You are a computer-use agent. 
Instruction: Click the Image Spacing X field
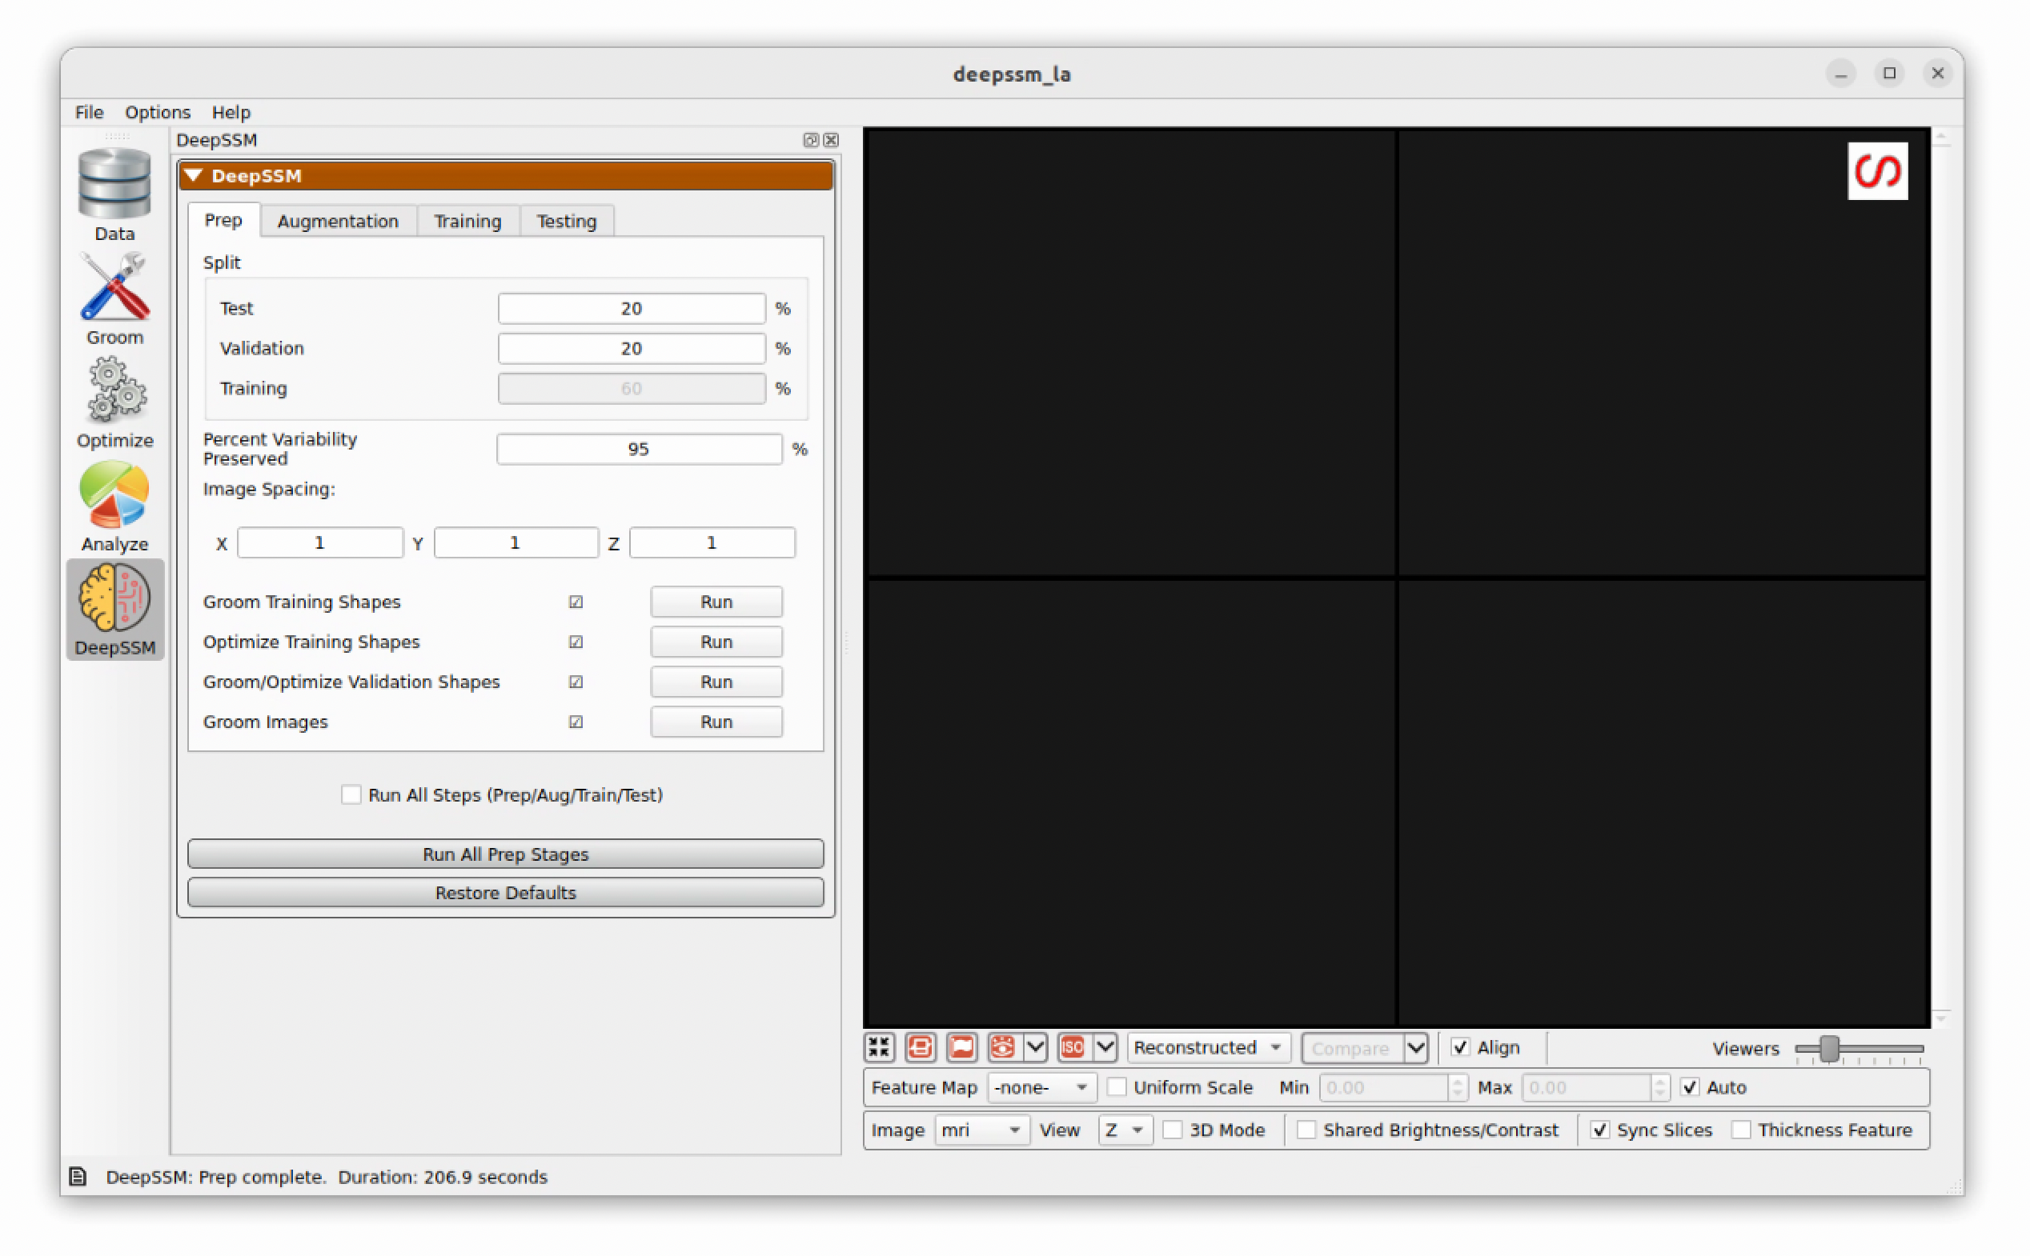pos(320,543)
